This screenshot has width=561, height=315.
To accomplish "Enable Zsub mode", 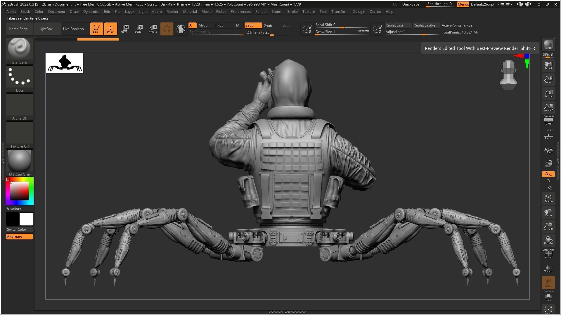I will coord(272,26).
